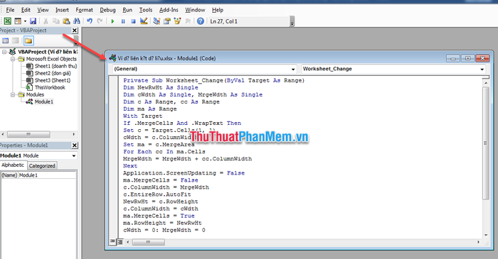Open the Insert menu
This screenshot has height=259, width=498.
coord(62,10)
